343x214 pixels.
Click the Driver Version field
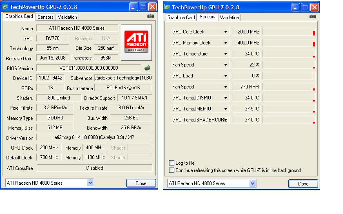coord(94,137)
